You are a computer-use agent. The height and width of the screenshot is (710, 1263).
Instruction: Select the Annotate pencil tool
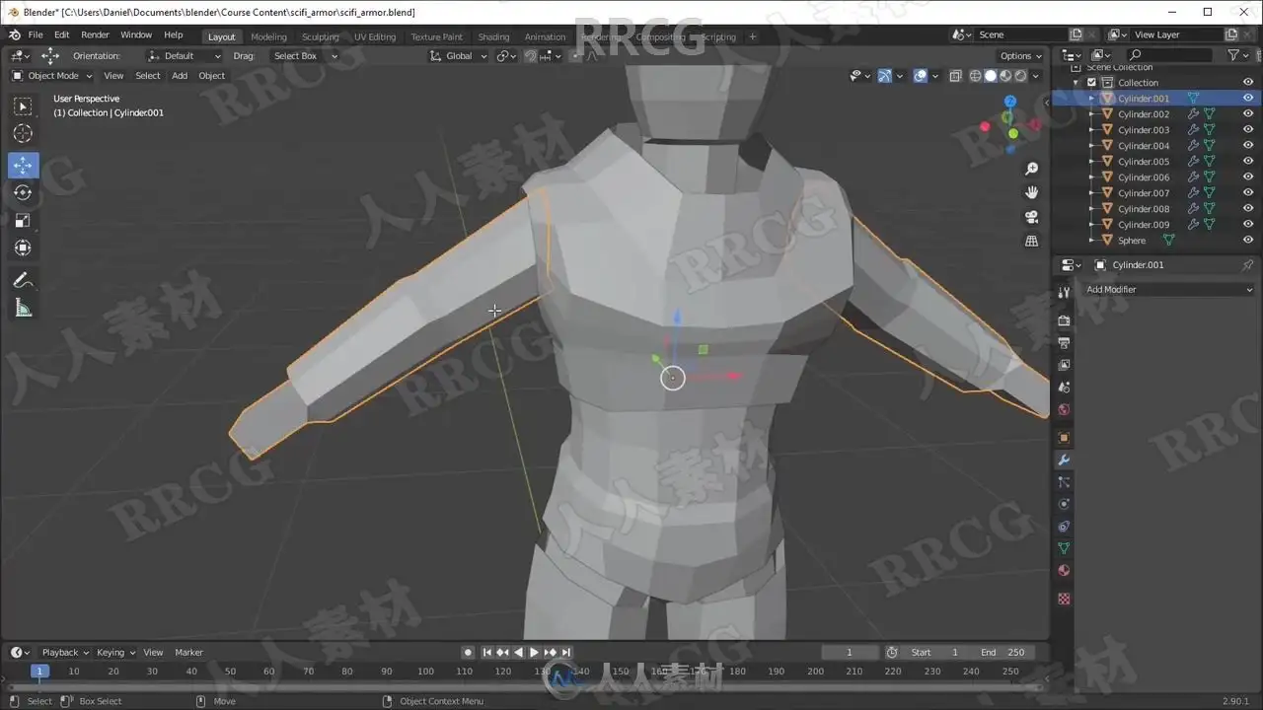[x=23, y=281]
